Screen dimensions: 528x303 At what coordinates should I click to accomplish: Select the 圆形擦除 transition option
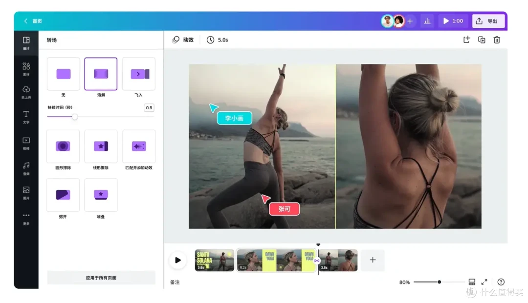point(64,146)
